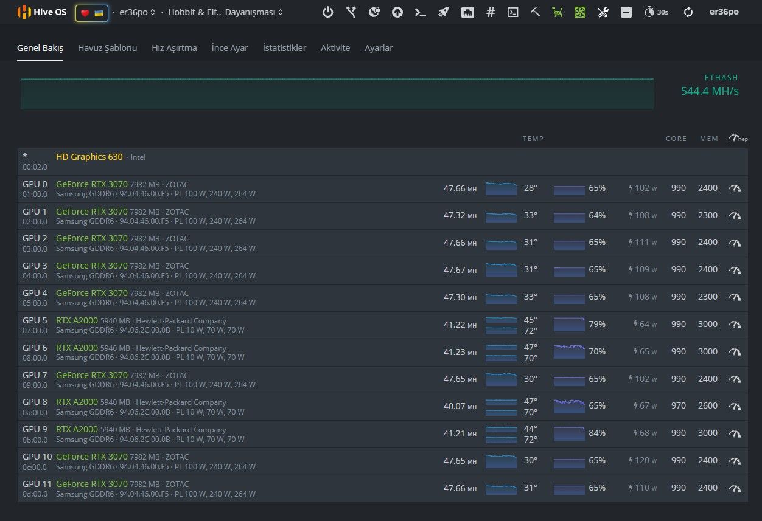Open the GPU 10 tuning speedometer icon
This screenshot has height=521, width=762.
[x=735, y=461]
